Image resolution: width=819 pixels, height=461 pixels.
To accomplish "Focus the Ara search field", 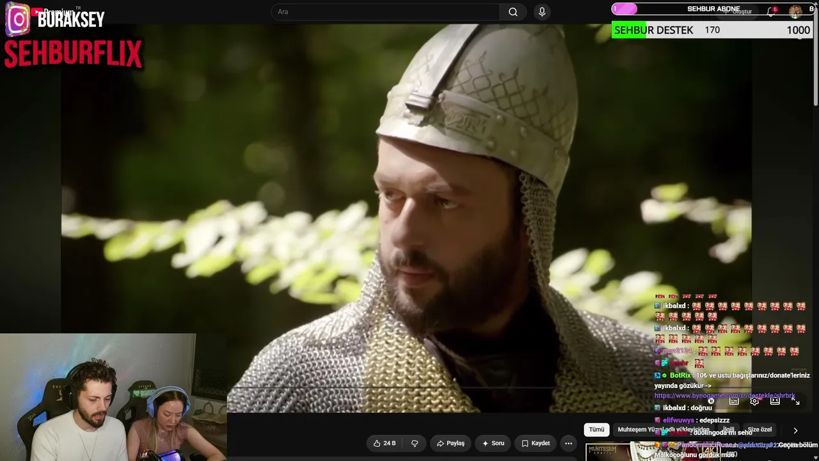I will (385, 12).
